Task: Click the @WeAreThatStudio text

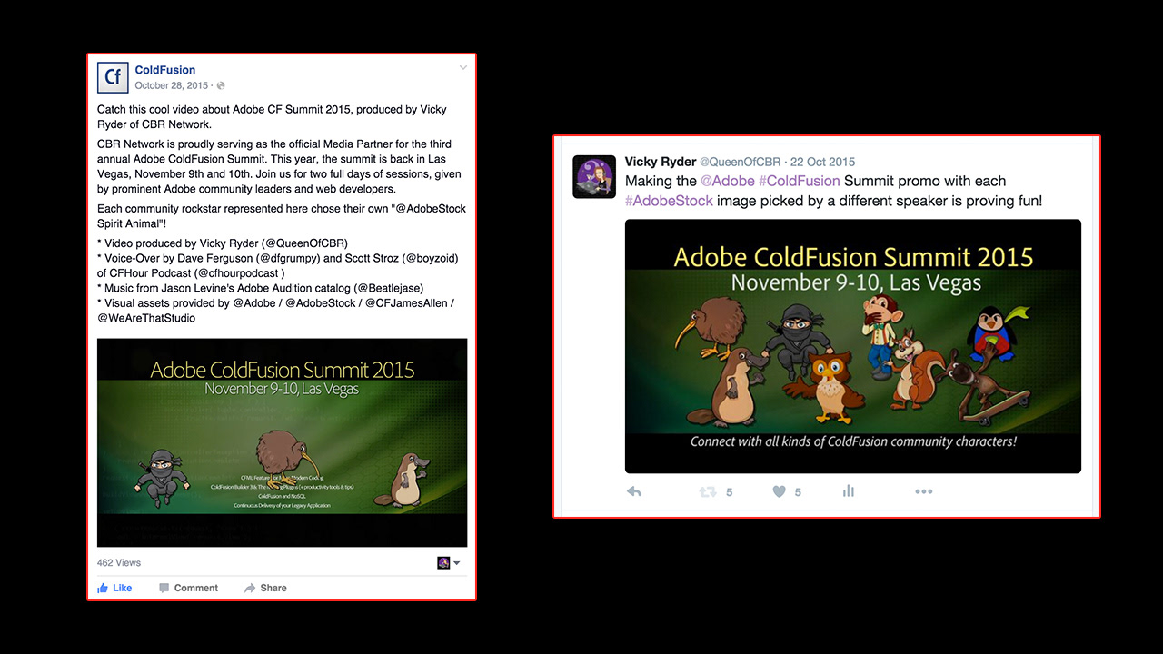Action: coord(146,318)
